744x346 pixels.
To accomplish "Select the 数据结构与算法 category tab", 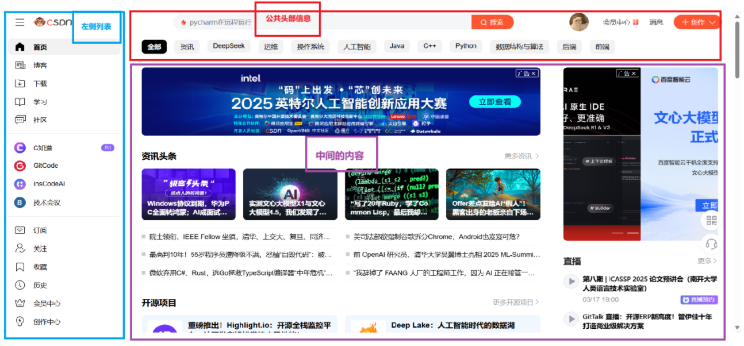I will click(519, 47).
